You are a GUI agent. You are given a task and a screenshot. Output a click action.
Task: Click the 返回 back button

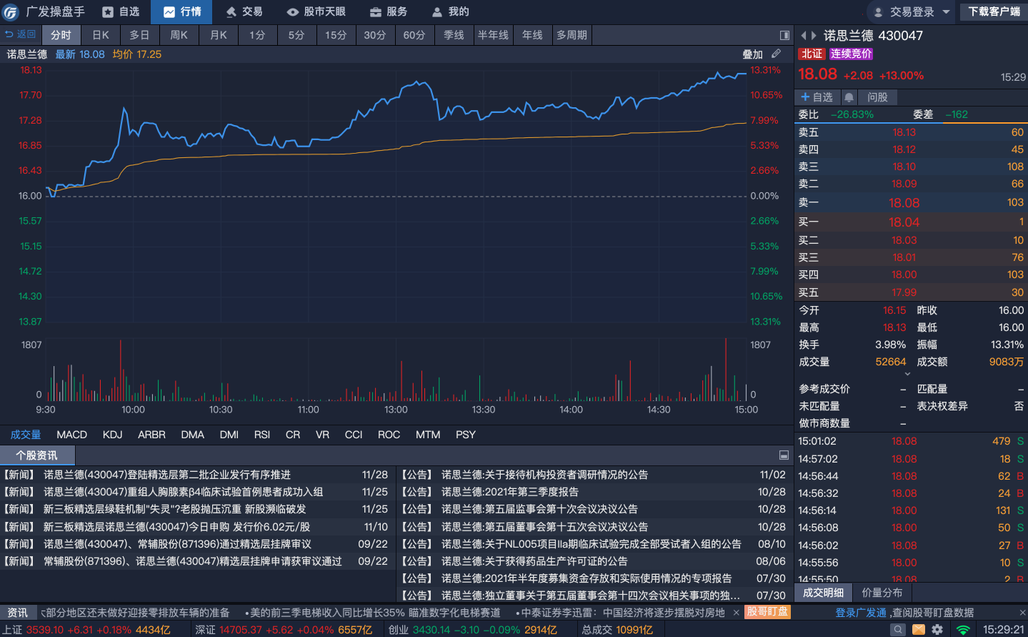click(20, 34)
